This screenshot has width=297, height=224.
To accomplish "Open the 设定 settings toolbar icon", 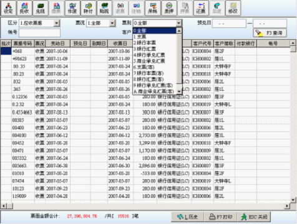I will click(8, 8).
